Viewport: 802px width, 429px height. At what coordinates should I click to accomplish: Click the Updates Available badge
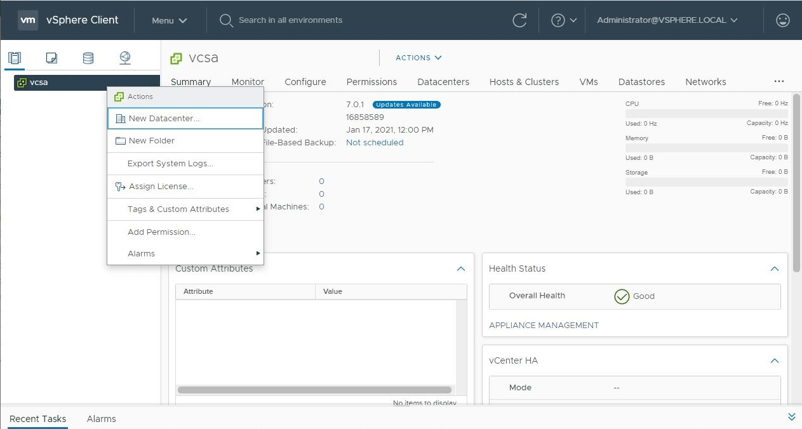click(x=406, y=105)
